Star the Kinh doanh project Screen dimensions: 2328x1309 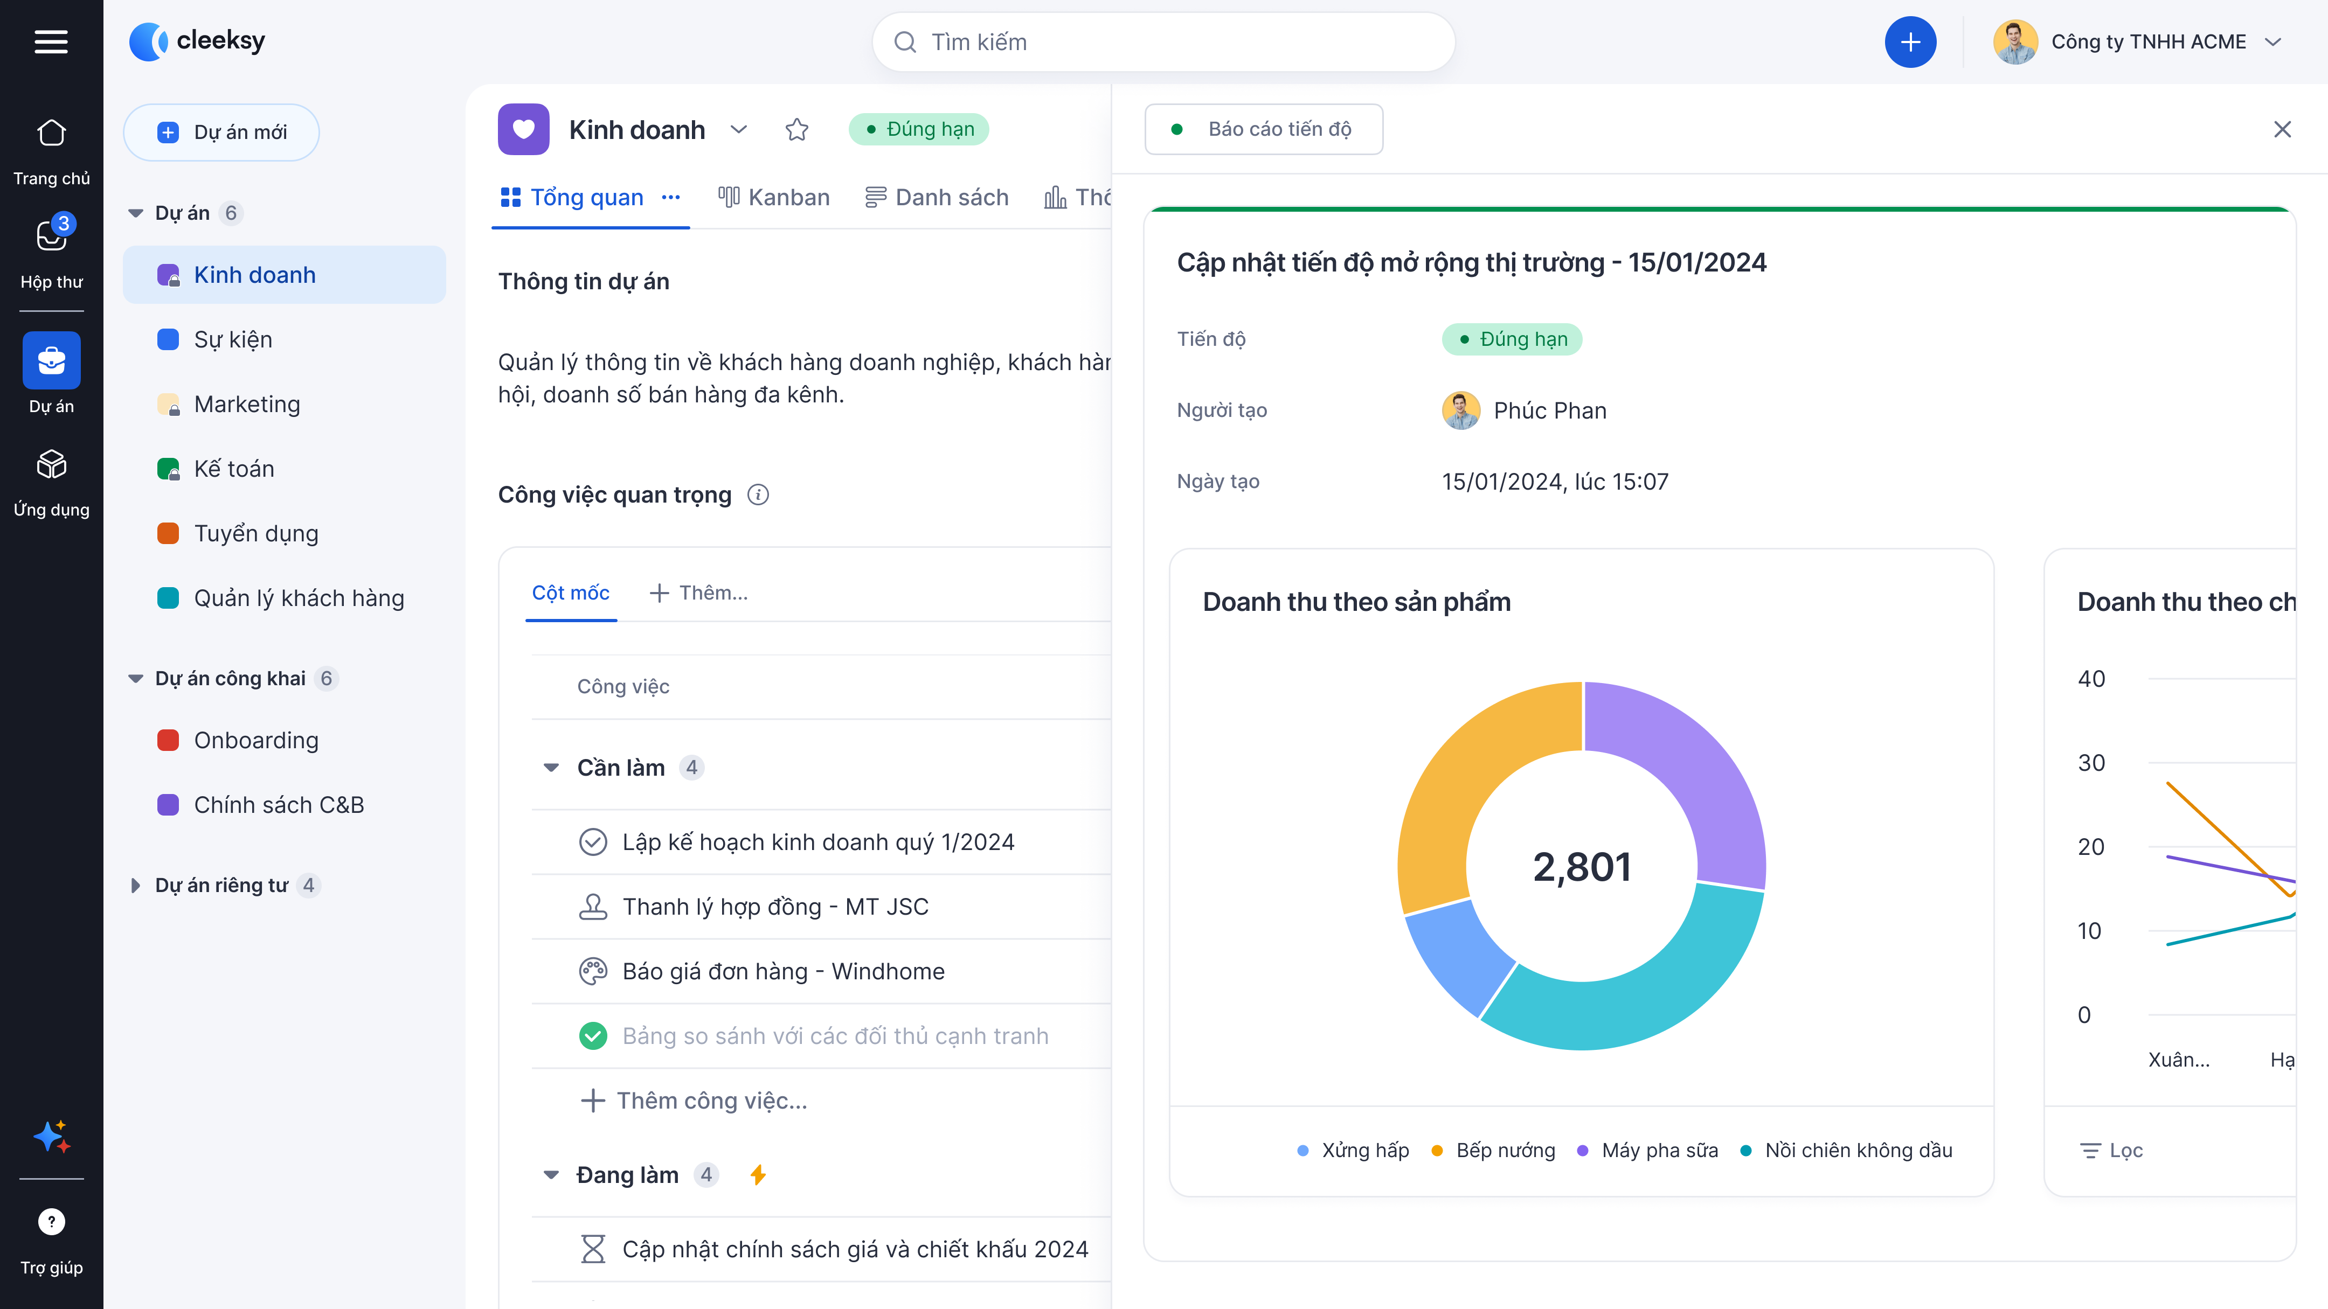[796, 129]
